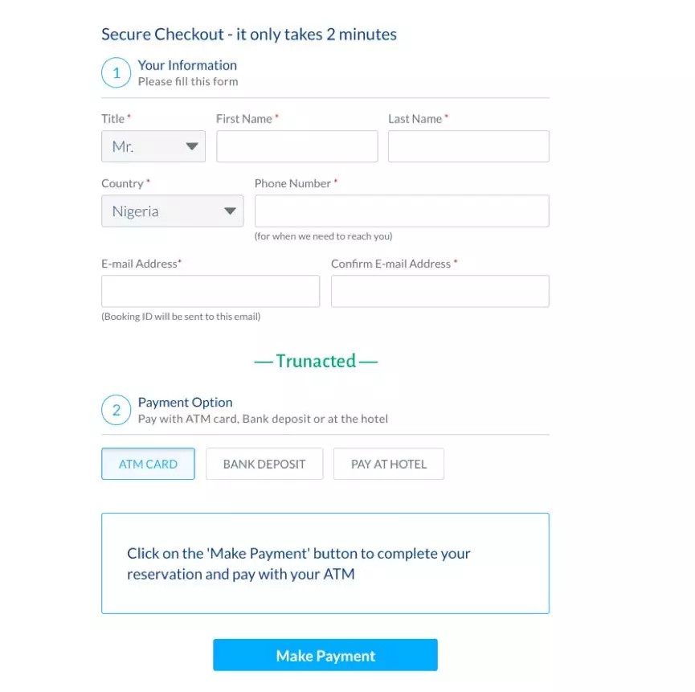Click the Confirm E-mail Address field
Image resolution: width=695 pixels, height=692 pixels.
pos(440,291)
